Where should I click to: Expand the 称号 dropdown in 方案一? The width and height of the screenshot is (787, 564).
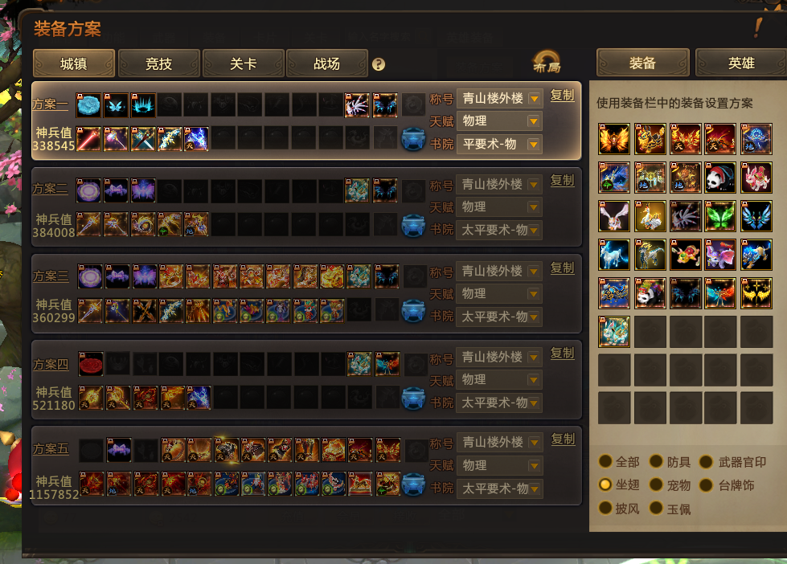coord(499,98)
